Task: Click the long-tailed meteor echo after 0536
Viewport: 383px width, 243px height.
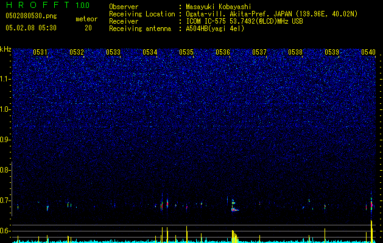Action: tap(234, 206)
